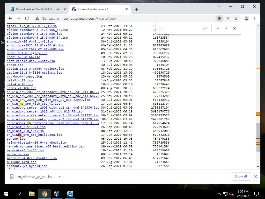Open the find-in-page search icon in address bar
This screenshot has width=265, height=199.
tap(219, 18)
